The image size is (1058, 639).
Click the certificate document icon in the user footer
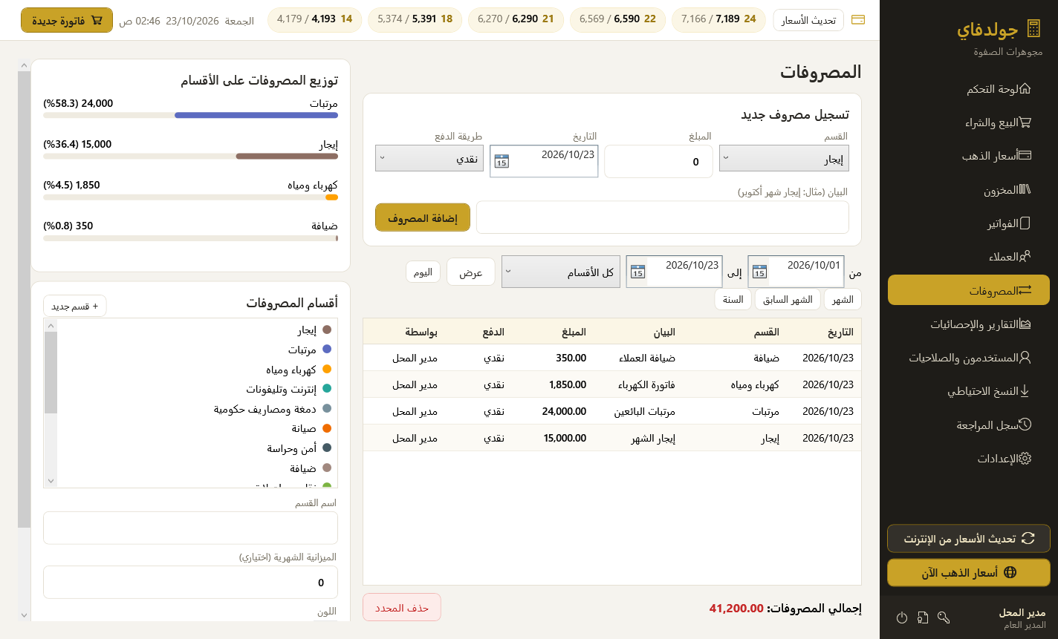923,617
